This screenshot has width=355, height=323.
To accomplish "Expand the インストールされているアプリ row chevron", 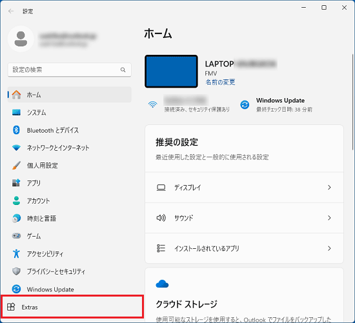I will (x=329, y=248).
